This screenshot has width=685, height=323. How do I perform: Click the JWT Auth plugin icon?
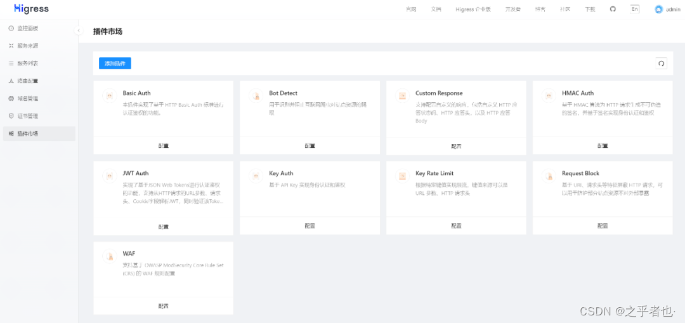[110, 176]
